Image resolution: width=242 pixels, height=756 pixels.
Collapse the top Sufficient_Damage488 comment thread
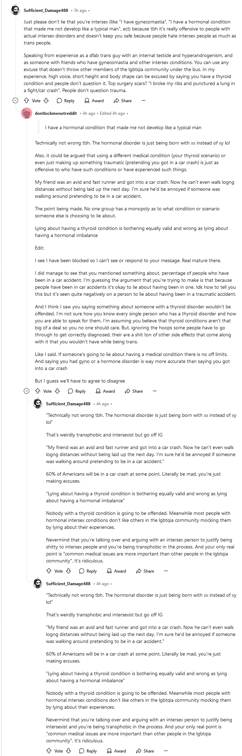tap(15, 101)
